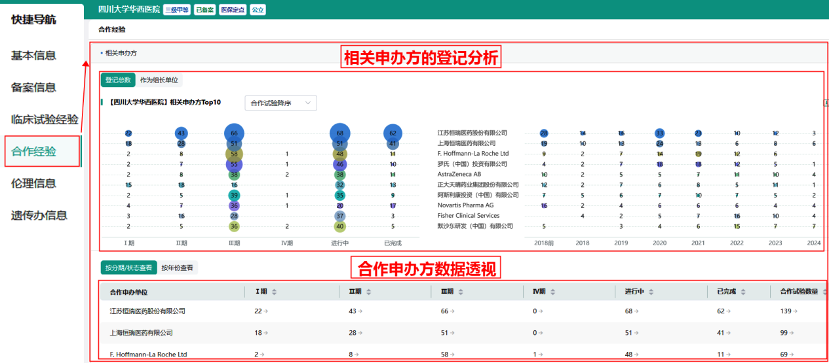Sort the Ⅲ期 column with its sort arrows
This screenshot has width=829, height=363.
459,292
